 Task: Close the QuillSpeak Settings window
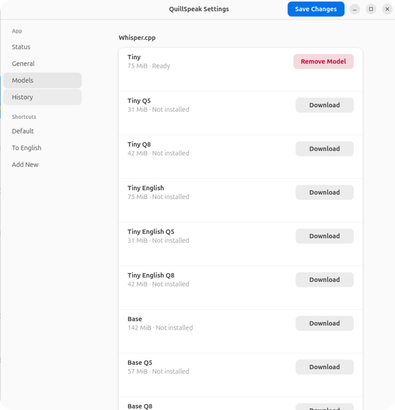click(387, 9)
